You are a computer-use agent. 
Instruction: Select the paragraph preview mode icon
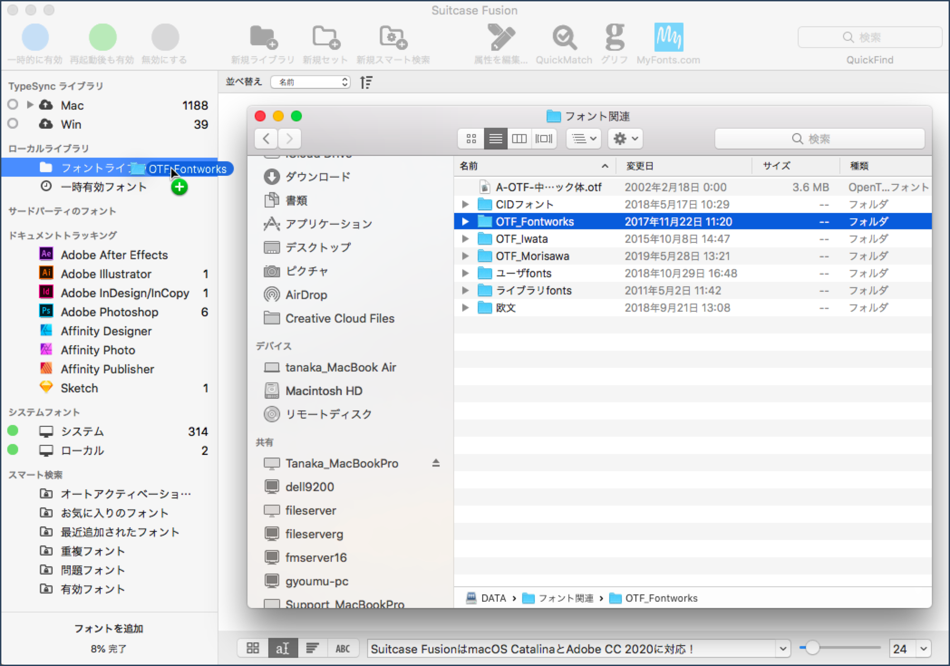click(313, 648)
